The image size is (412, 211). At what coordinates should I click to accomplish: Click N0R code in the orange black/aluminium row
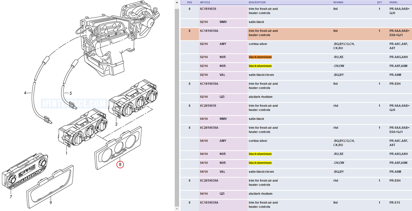(x=222, y=57)
